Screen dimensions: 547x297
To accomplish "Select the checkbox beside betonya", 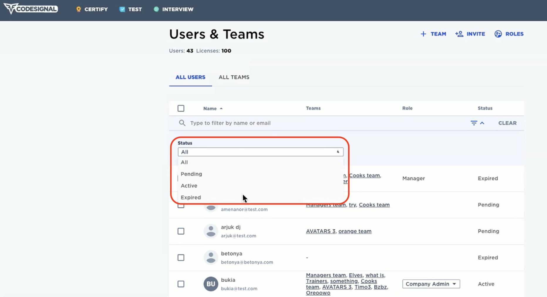I will point(181,257).
